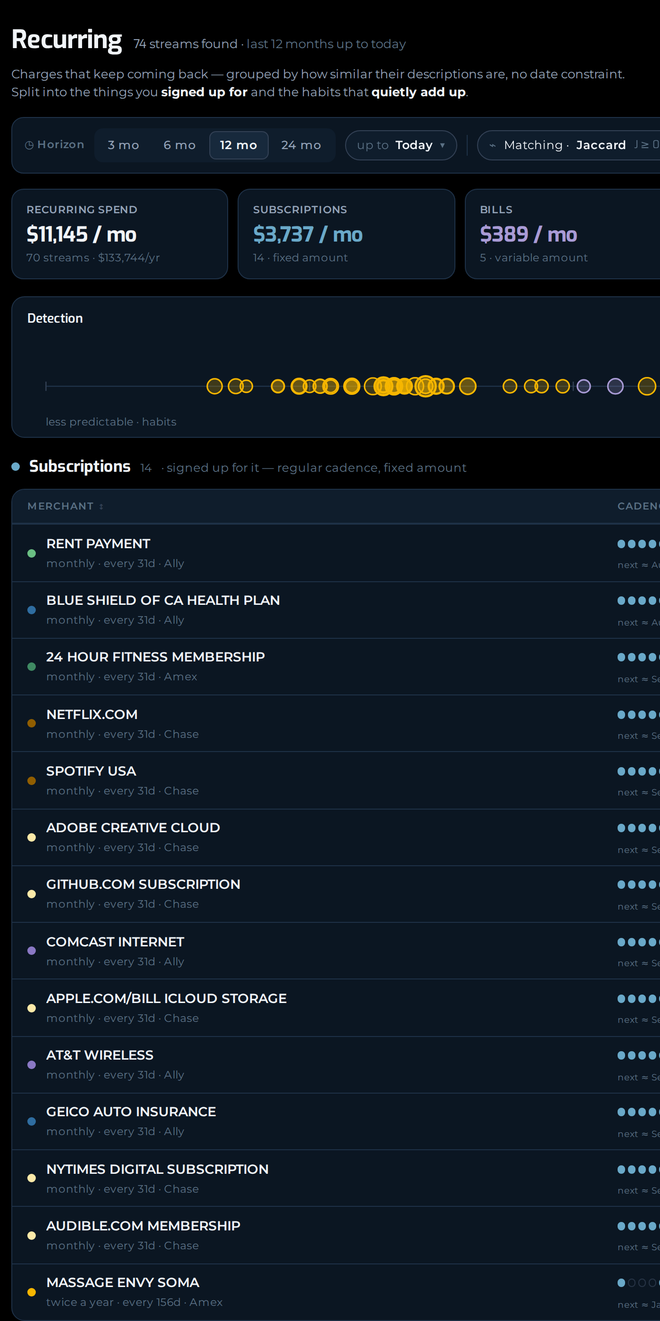Click the Horizon clock icon
Image resolution: width=660 pixels, height=1321 pixels.
[29, 145]
